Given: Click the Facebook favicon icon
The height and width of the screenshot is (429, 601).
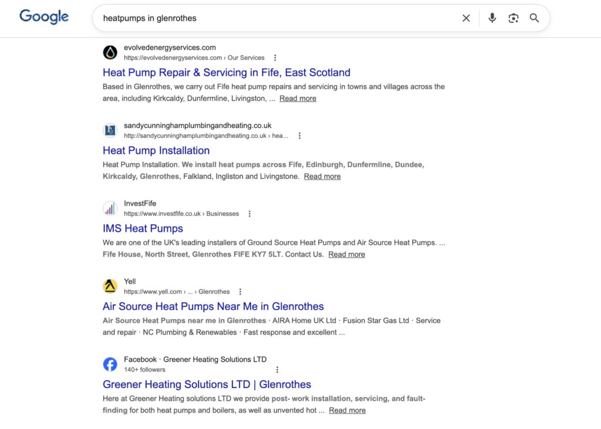Looking at the screenshot, I should point(110,364).
